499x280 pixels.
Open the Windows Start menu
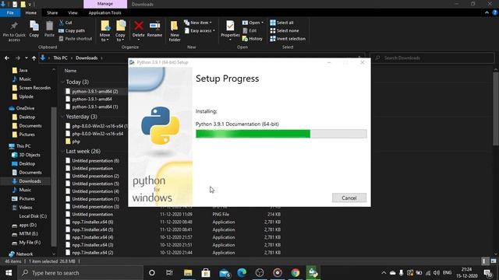click(x=9, y=273)
